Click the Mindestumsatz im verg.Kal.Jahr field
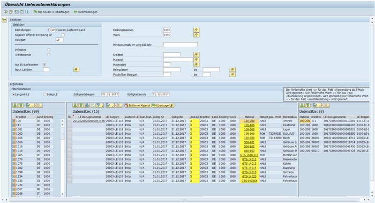This screenshot has width=375, height=203. (x=180, y=45)
